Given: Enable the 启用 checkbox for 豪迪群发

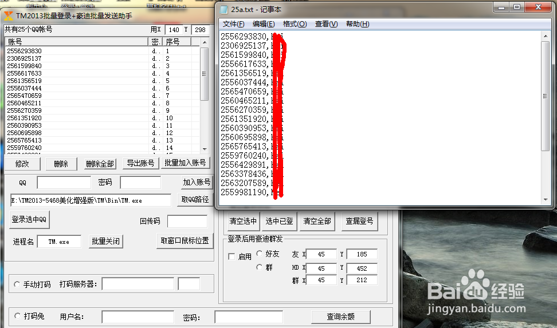Looking at the screenshot, I should click(x=232, y=256).
